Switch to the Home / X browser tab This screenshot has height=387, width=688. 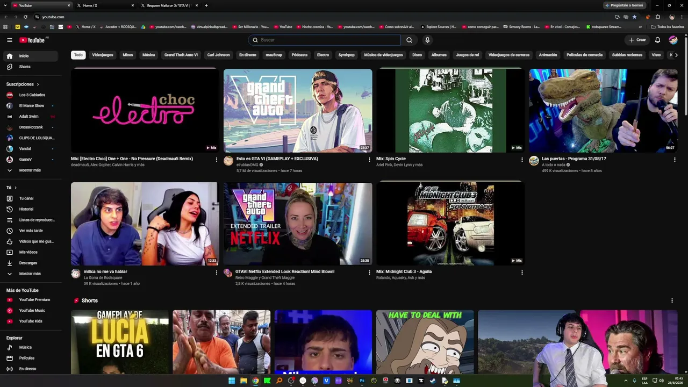click(105, 5)
